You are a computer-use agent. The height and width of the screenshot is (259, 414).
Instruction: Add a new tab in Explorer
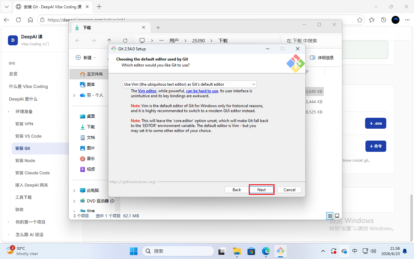[158, 28]
